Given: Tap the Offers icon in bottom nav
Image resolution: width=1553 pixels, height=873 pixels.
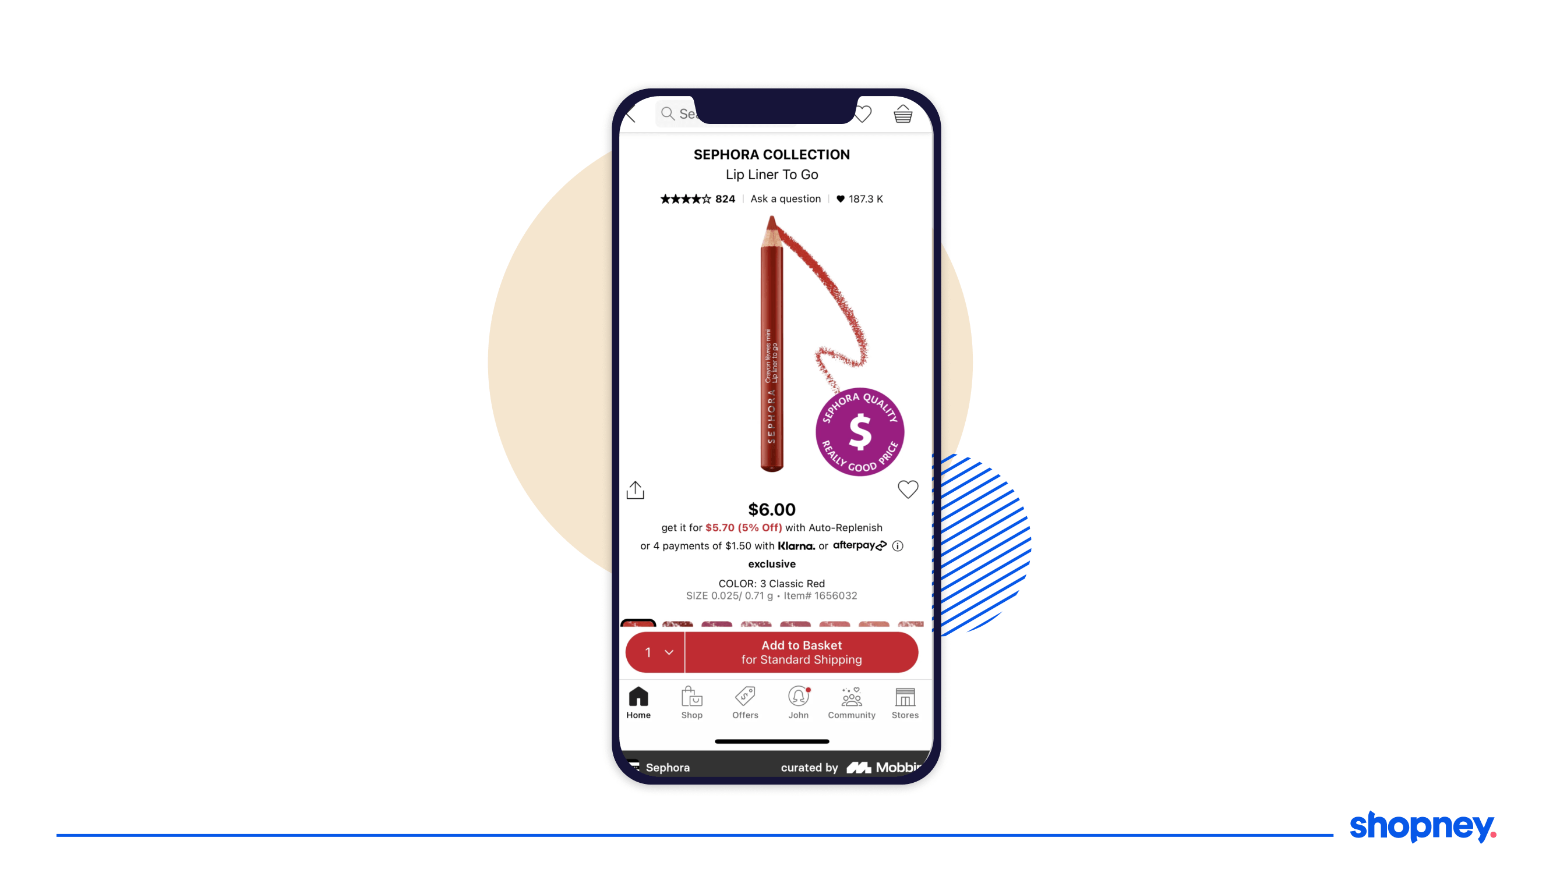Looking at the screenshot, I should pyautogui.click(x=744, y=699).
